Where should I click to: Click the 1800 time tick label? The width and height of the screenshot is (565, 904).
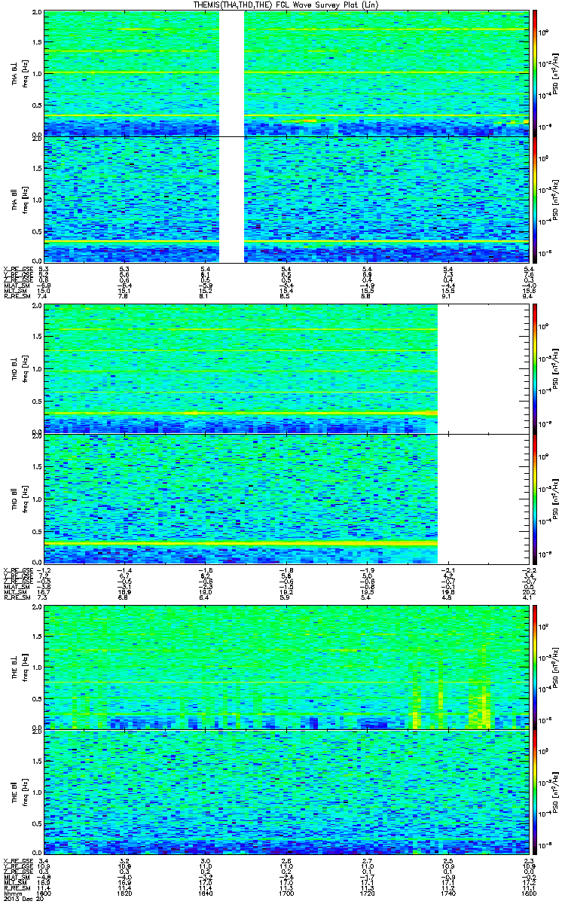(528, 893)
